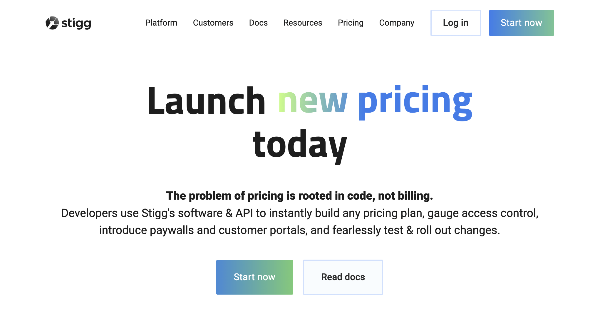Open Read docs
The height and width of the screenshot is (314, 600).
coord(343,277)
